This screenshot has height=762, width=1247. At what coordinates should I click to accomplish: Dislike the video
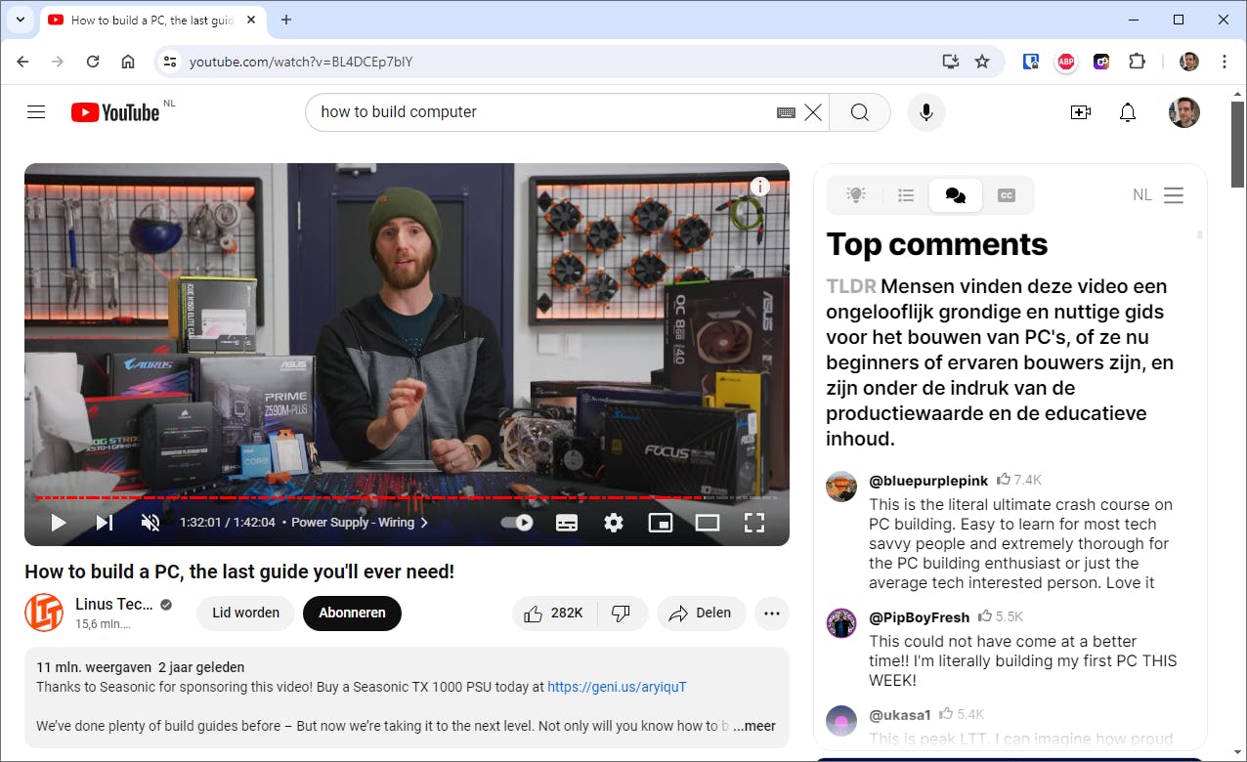(x=622, y=614)
